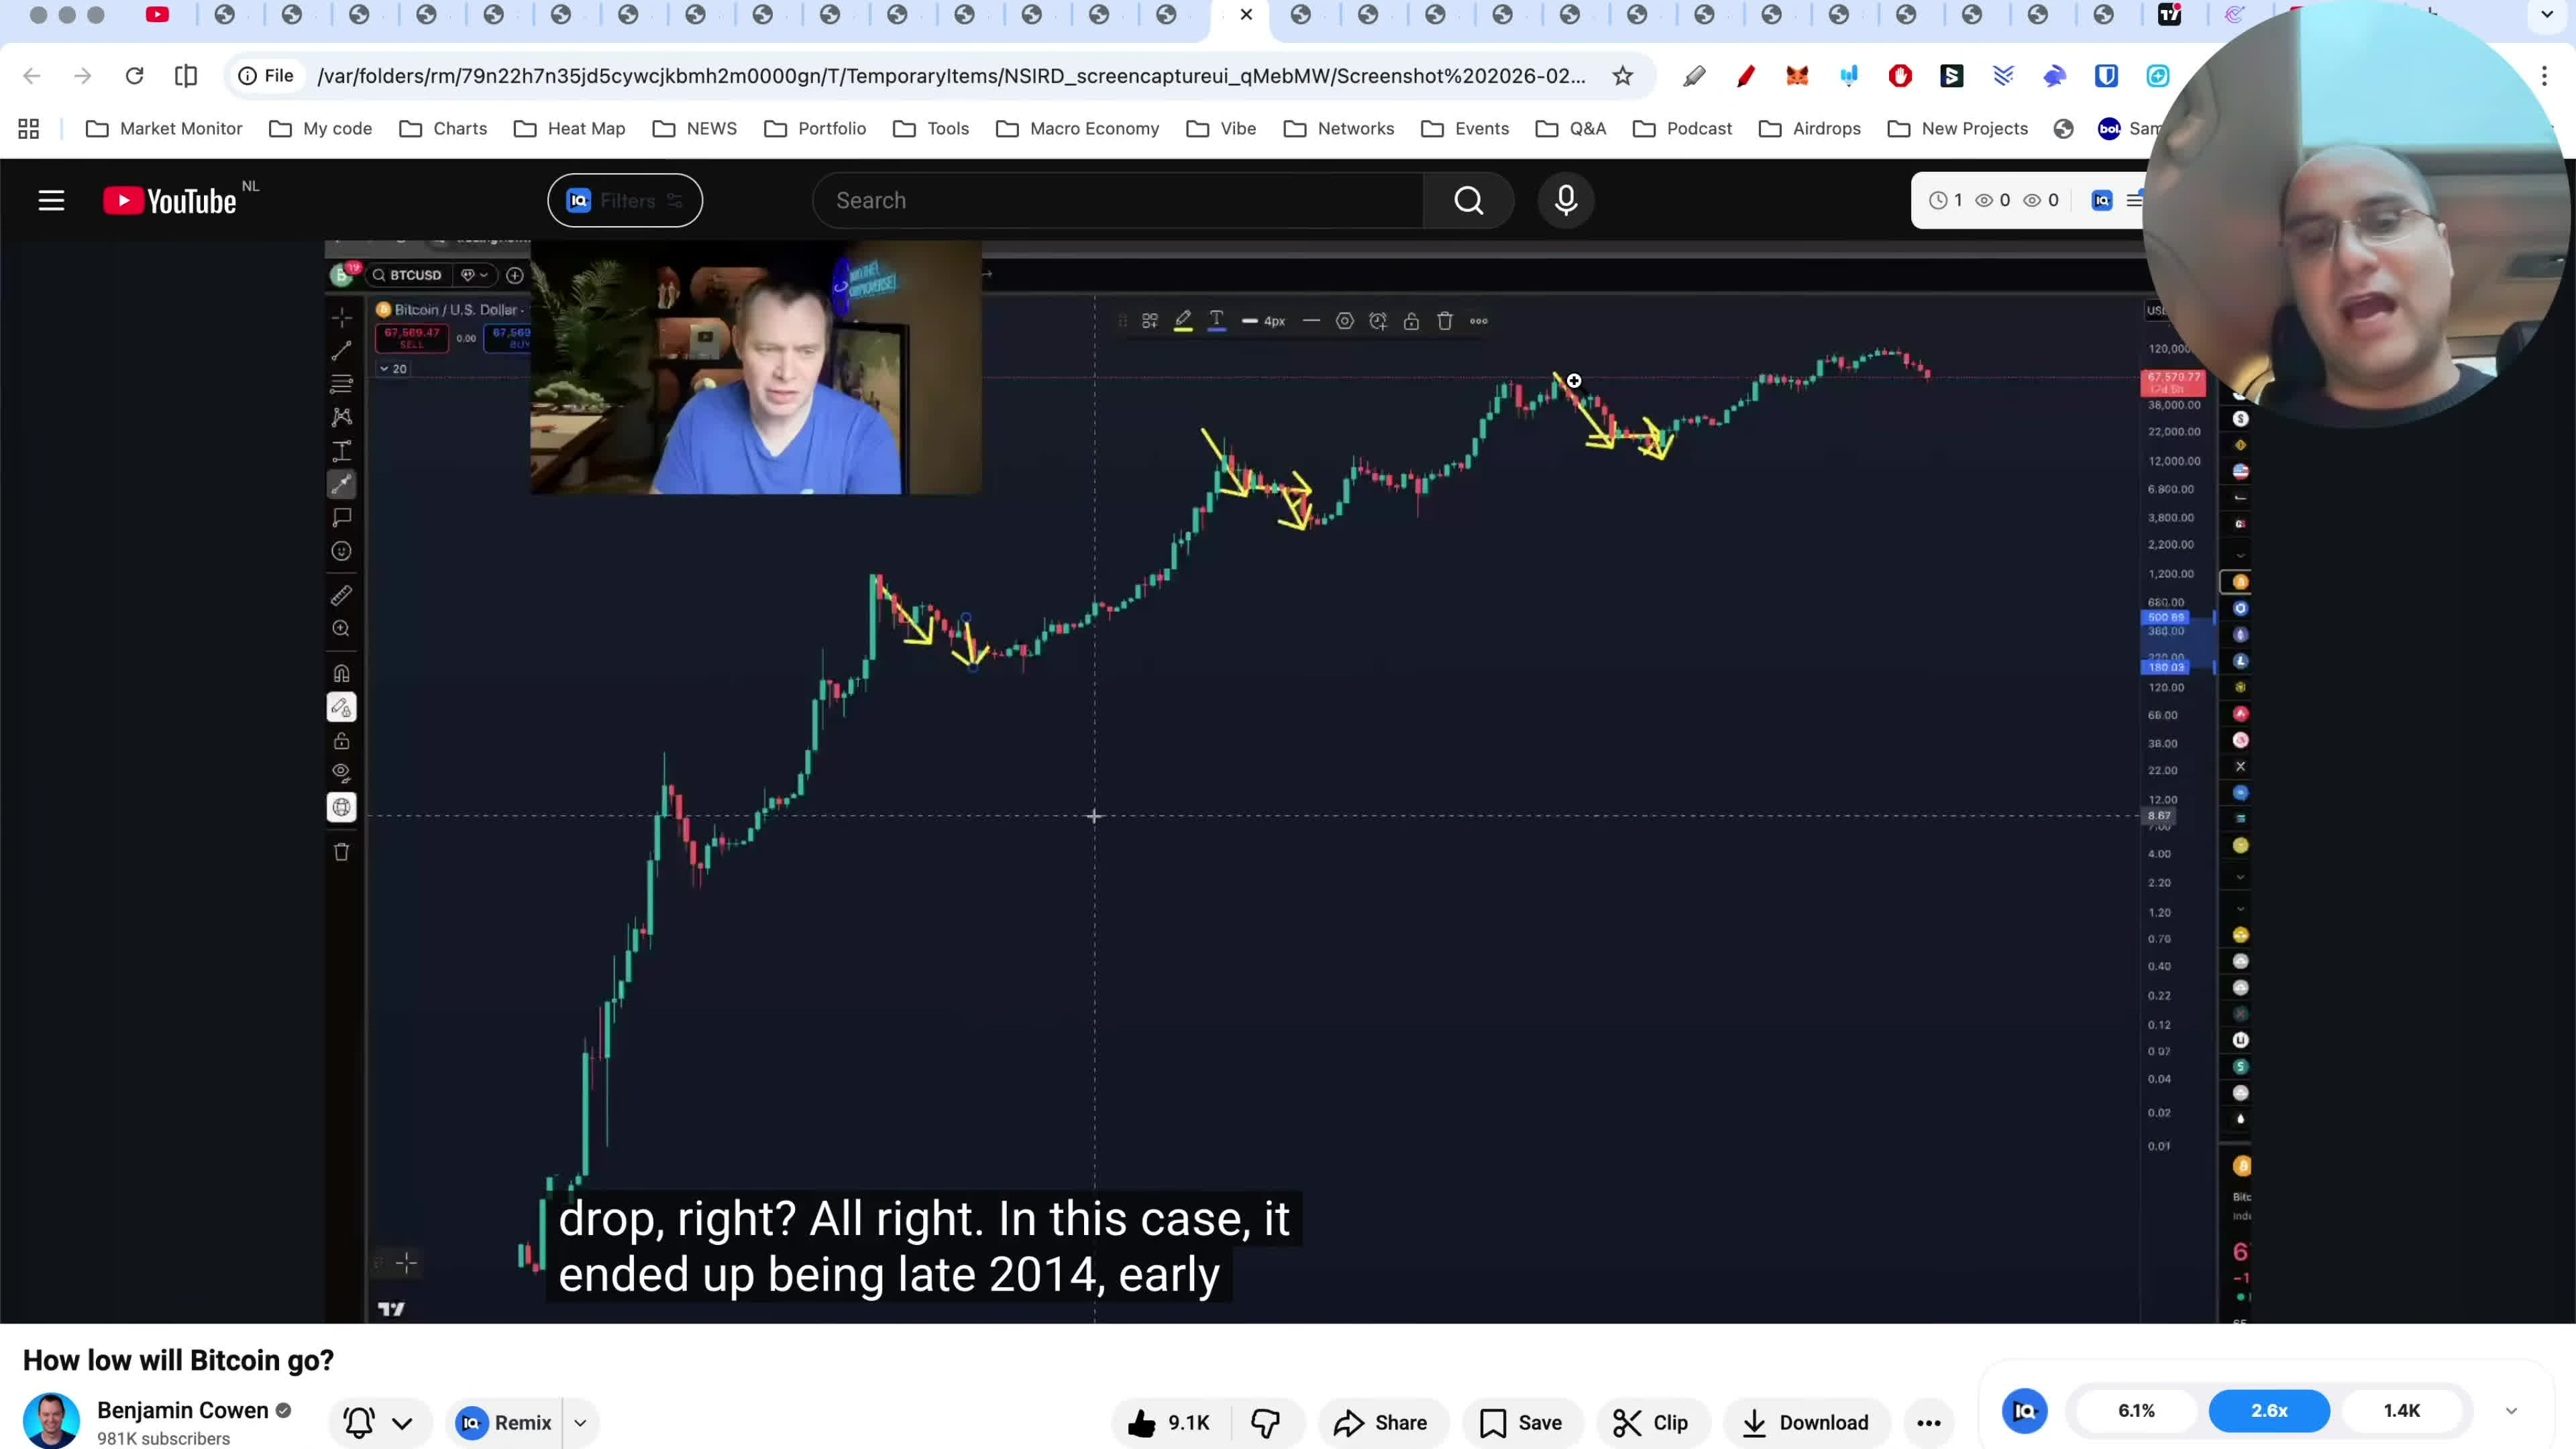Toggle hide all drawings eye icon
Viewport: 2576px width, 1449px height.
point(341,773)
